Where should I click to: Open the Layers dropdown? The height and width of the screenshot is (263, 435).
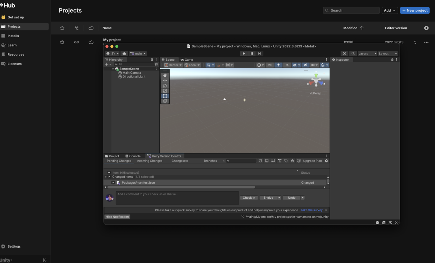(x=367, y=53)
